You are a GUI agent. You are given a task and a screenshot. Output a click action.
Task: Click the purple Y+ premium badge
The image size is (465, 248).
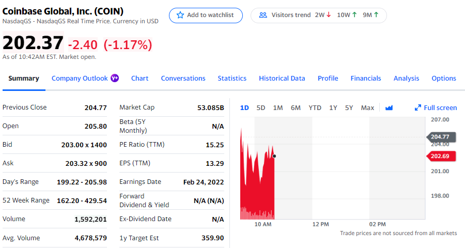click(x=115, y=78)
